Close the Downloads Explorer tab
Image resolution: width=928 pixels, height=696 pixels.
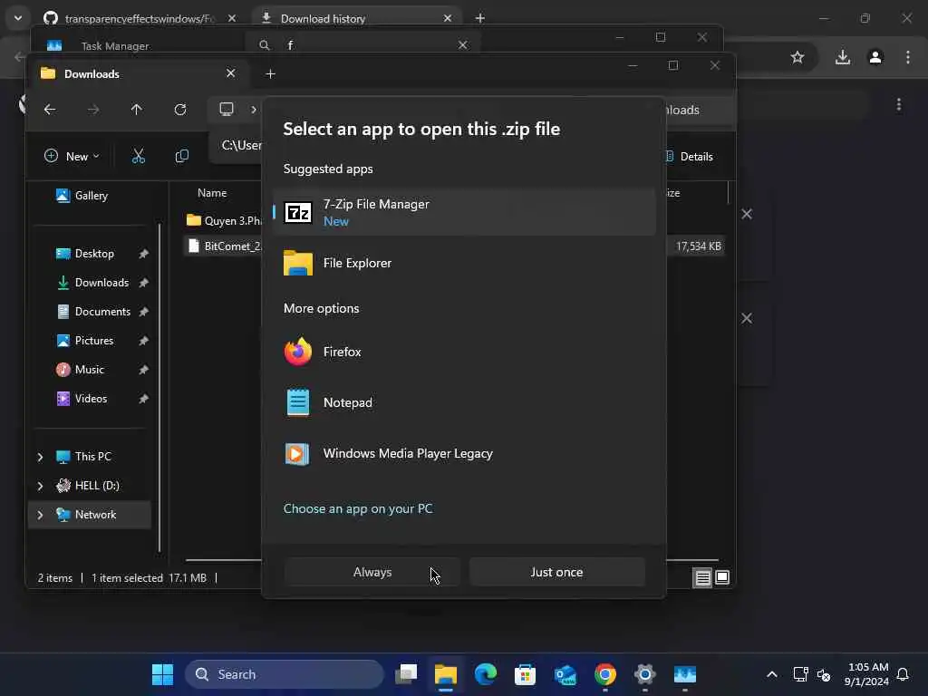(x=231, y=72)
